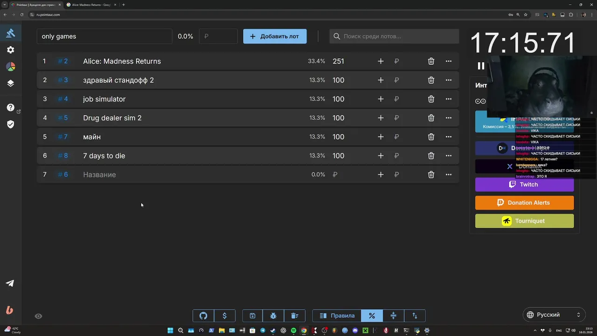Viewport: 597px width, 336px height.
Task: Open Discord from the taskbar
Action: 355,330
